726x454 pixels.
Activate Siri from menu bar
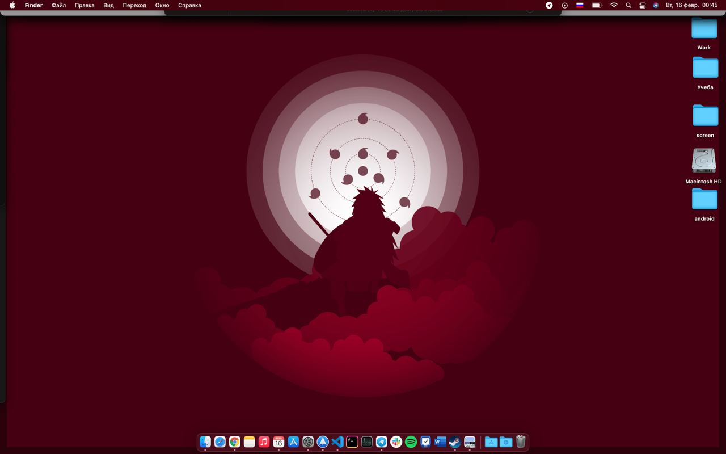tap(656, 5)
